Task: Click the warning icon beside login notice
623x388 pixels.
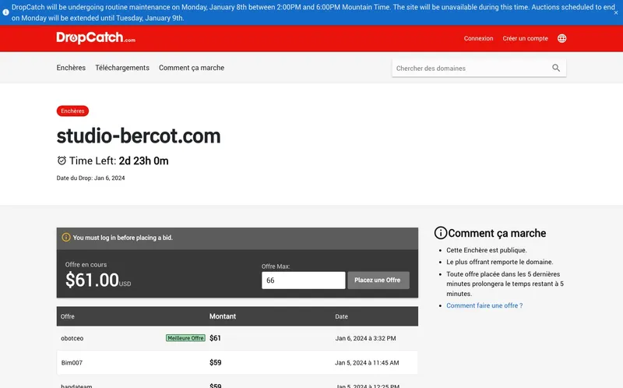Action: tap(66, 238)
